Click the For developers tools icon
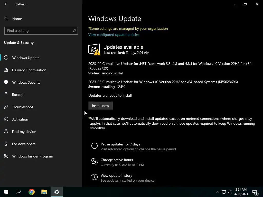Screen dimensions: 263x197 click(x=6, y=144)
